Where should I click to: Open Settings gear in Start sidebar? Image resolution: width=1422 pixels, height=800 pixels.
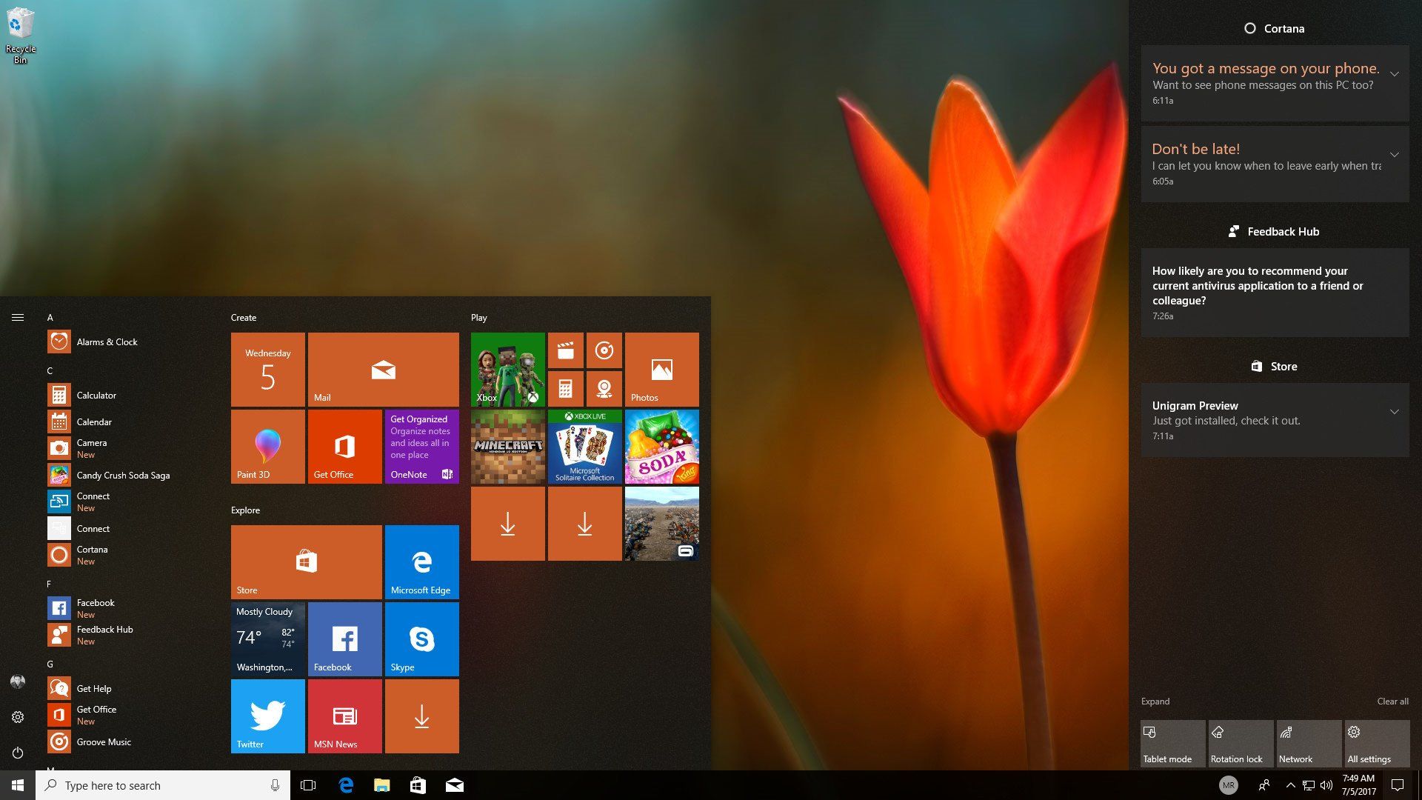[x=18, y=717]
